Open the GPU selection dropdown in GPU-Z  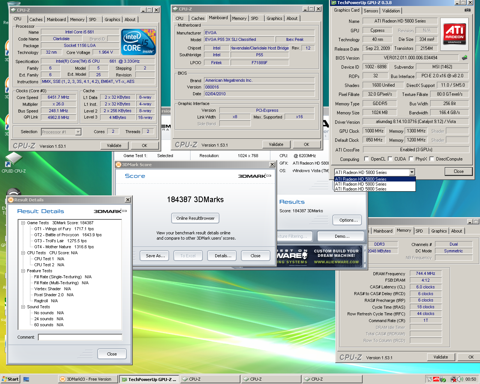coord(412,172)
